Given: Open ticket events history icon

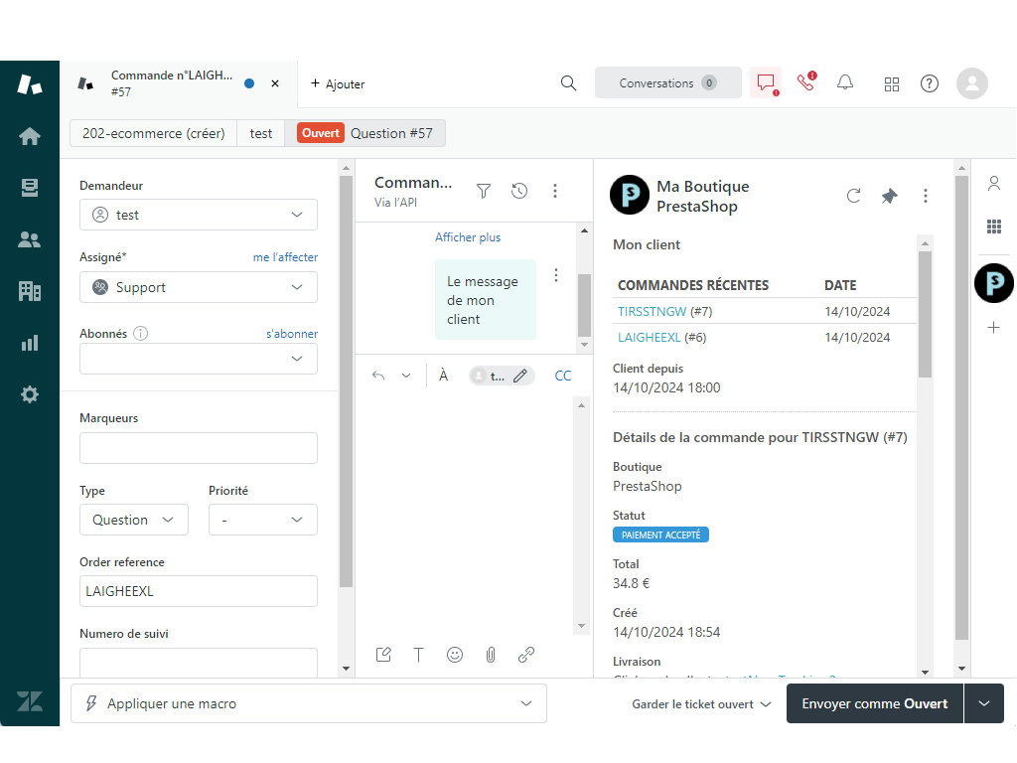Looking at the screenshot, I should click(519, 191).
